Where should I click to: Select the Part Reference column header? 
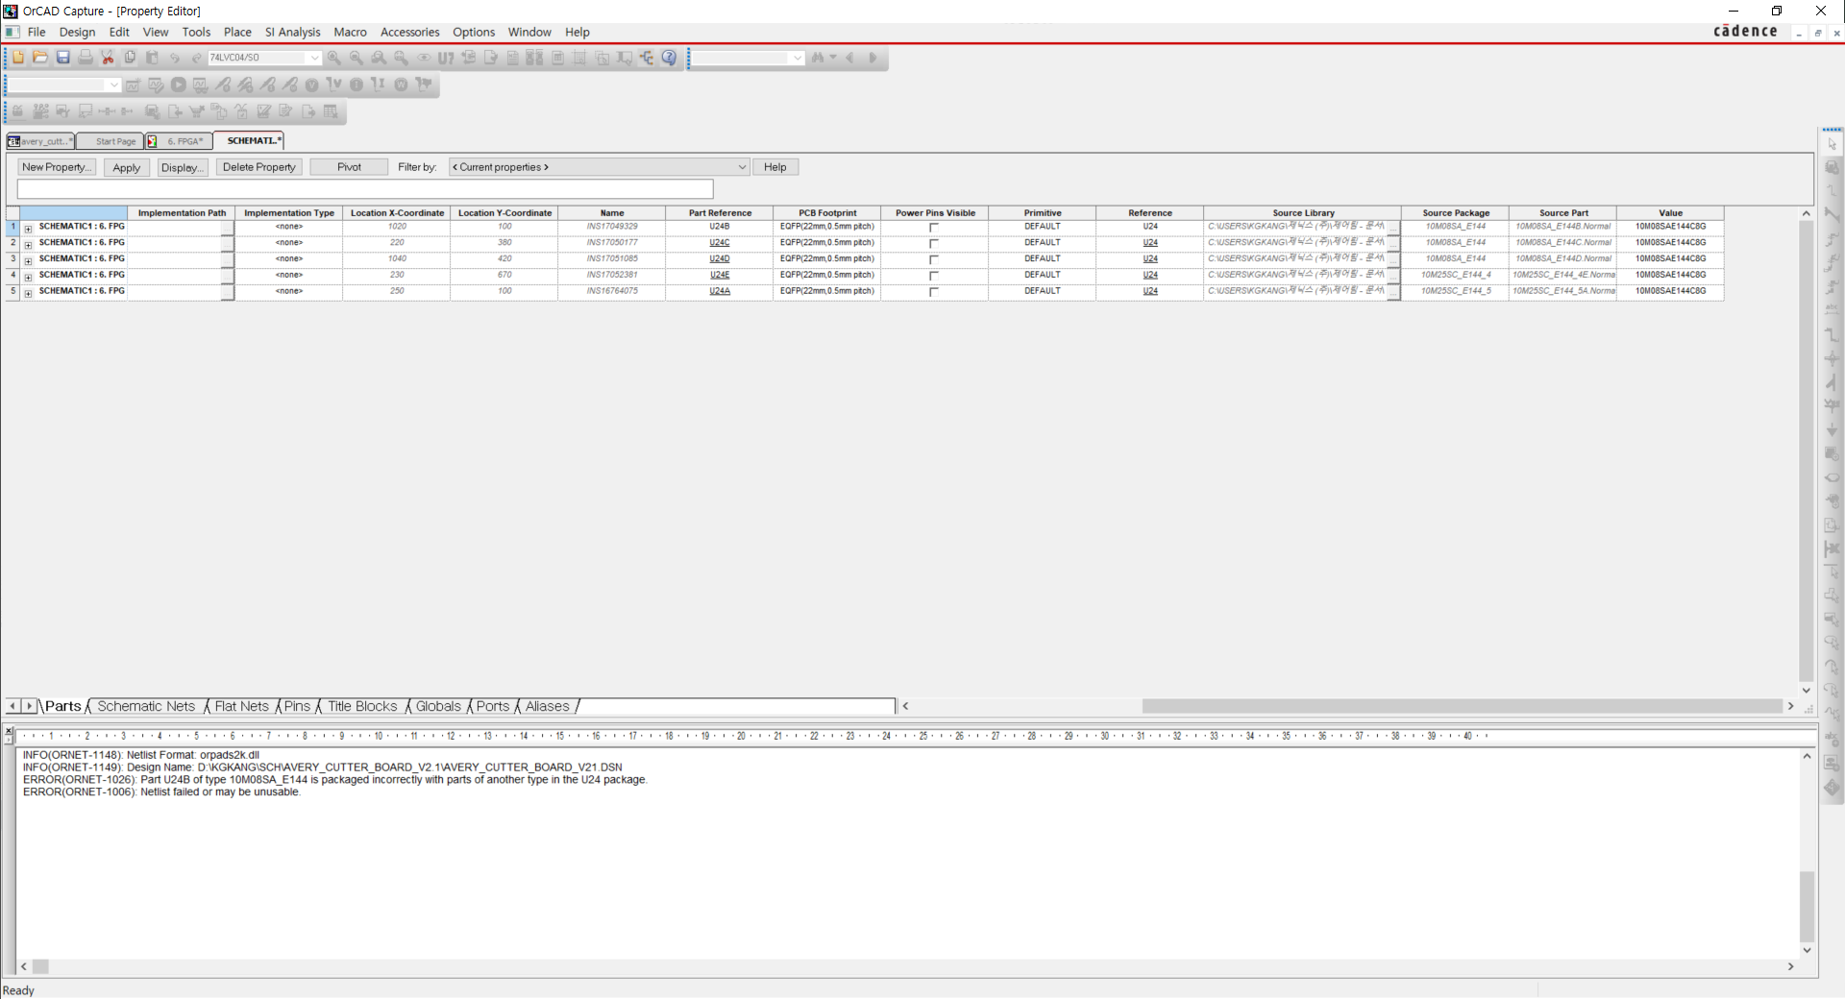click(x=720, y=213)
